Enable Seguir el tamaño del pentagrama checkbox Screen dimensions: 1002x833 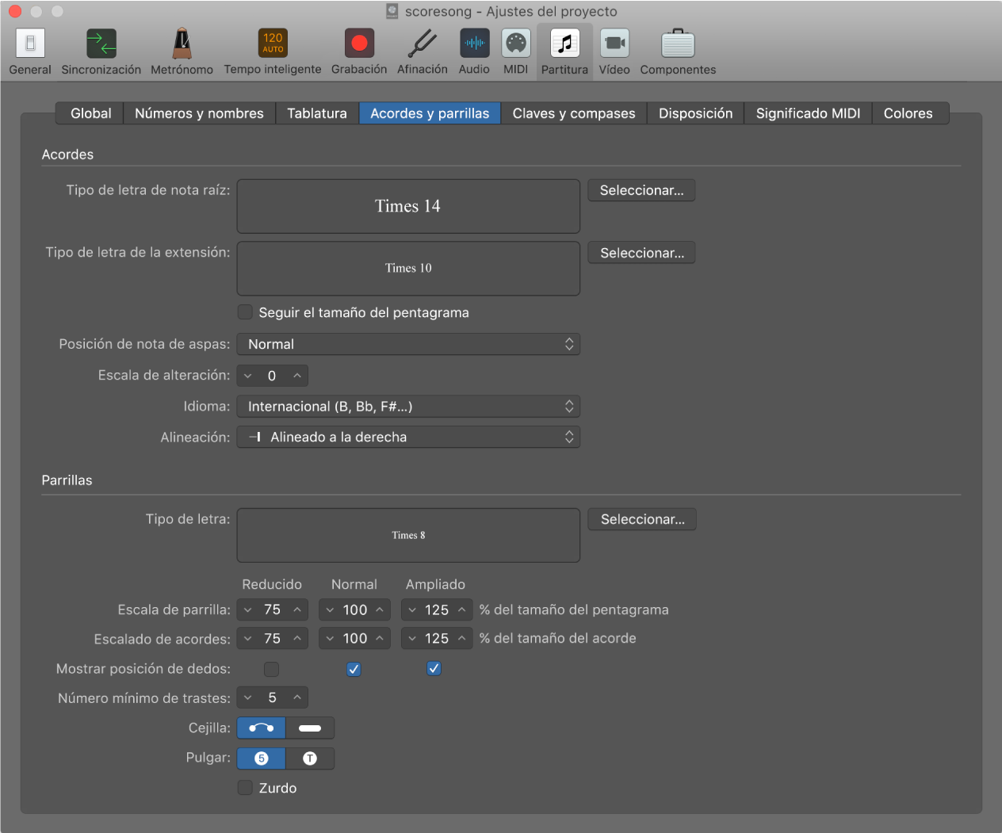point(245,312)
